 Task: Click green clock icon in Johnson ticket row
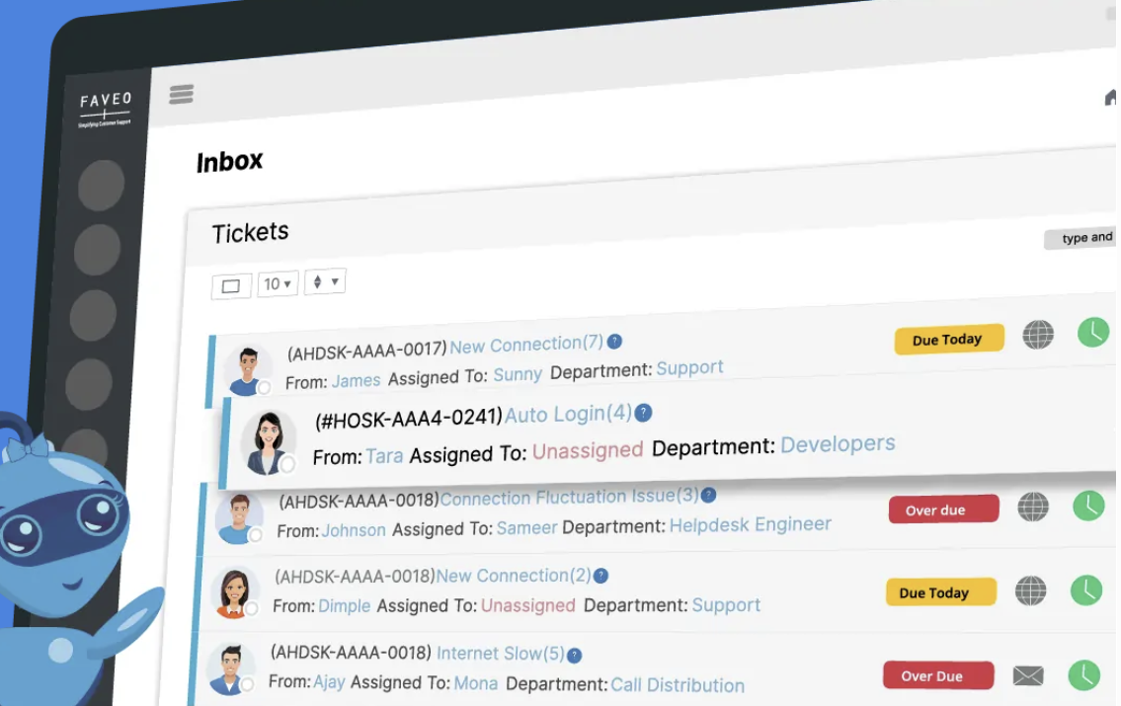tap(1088, 506)
